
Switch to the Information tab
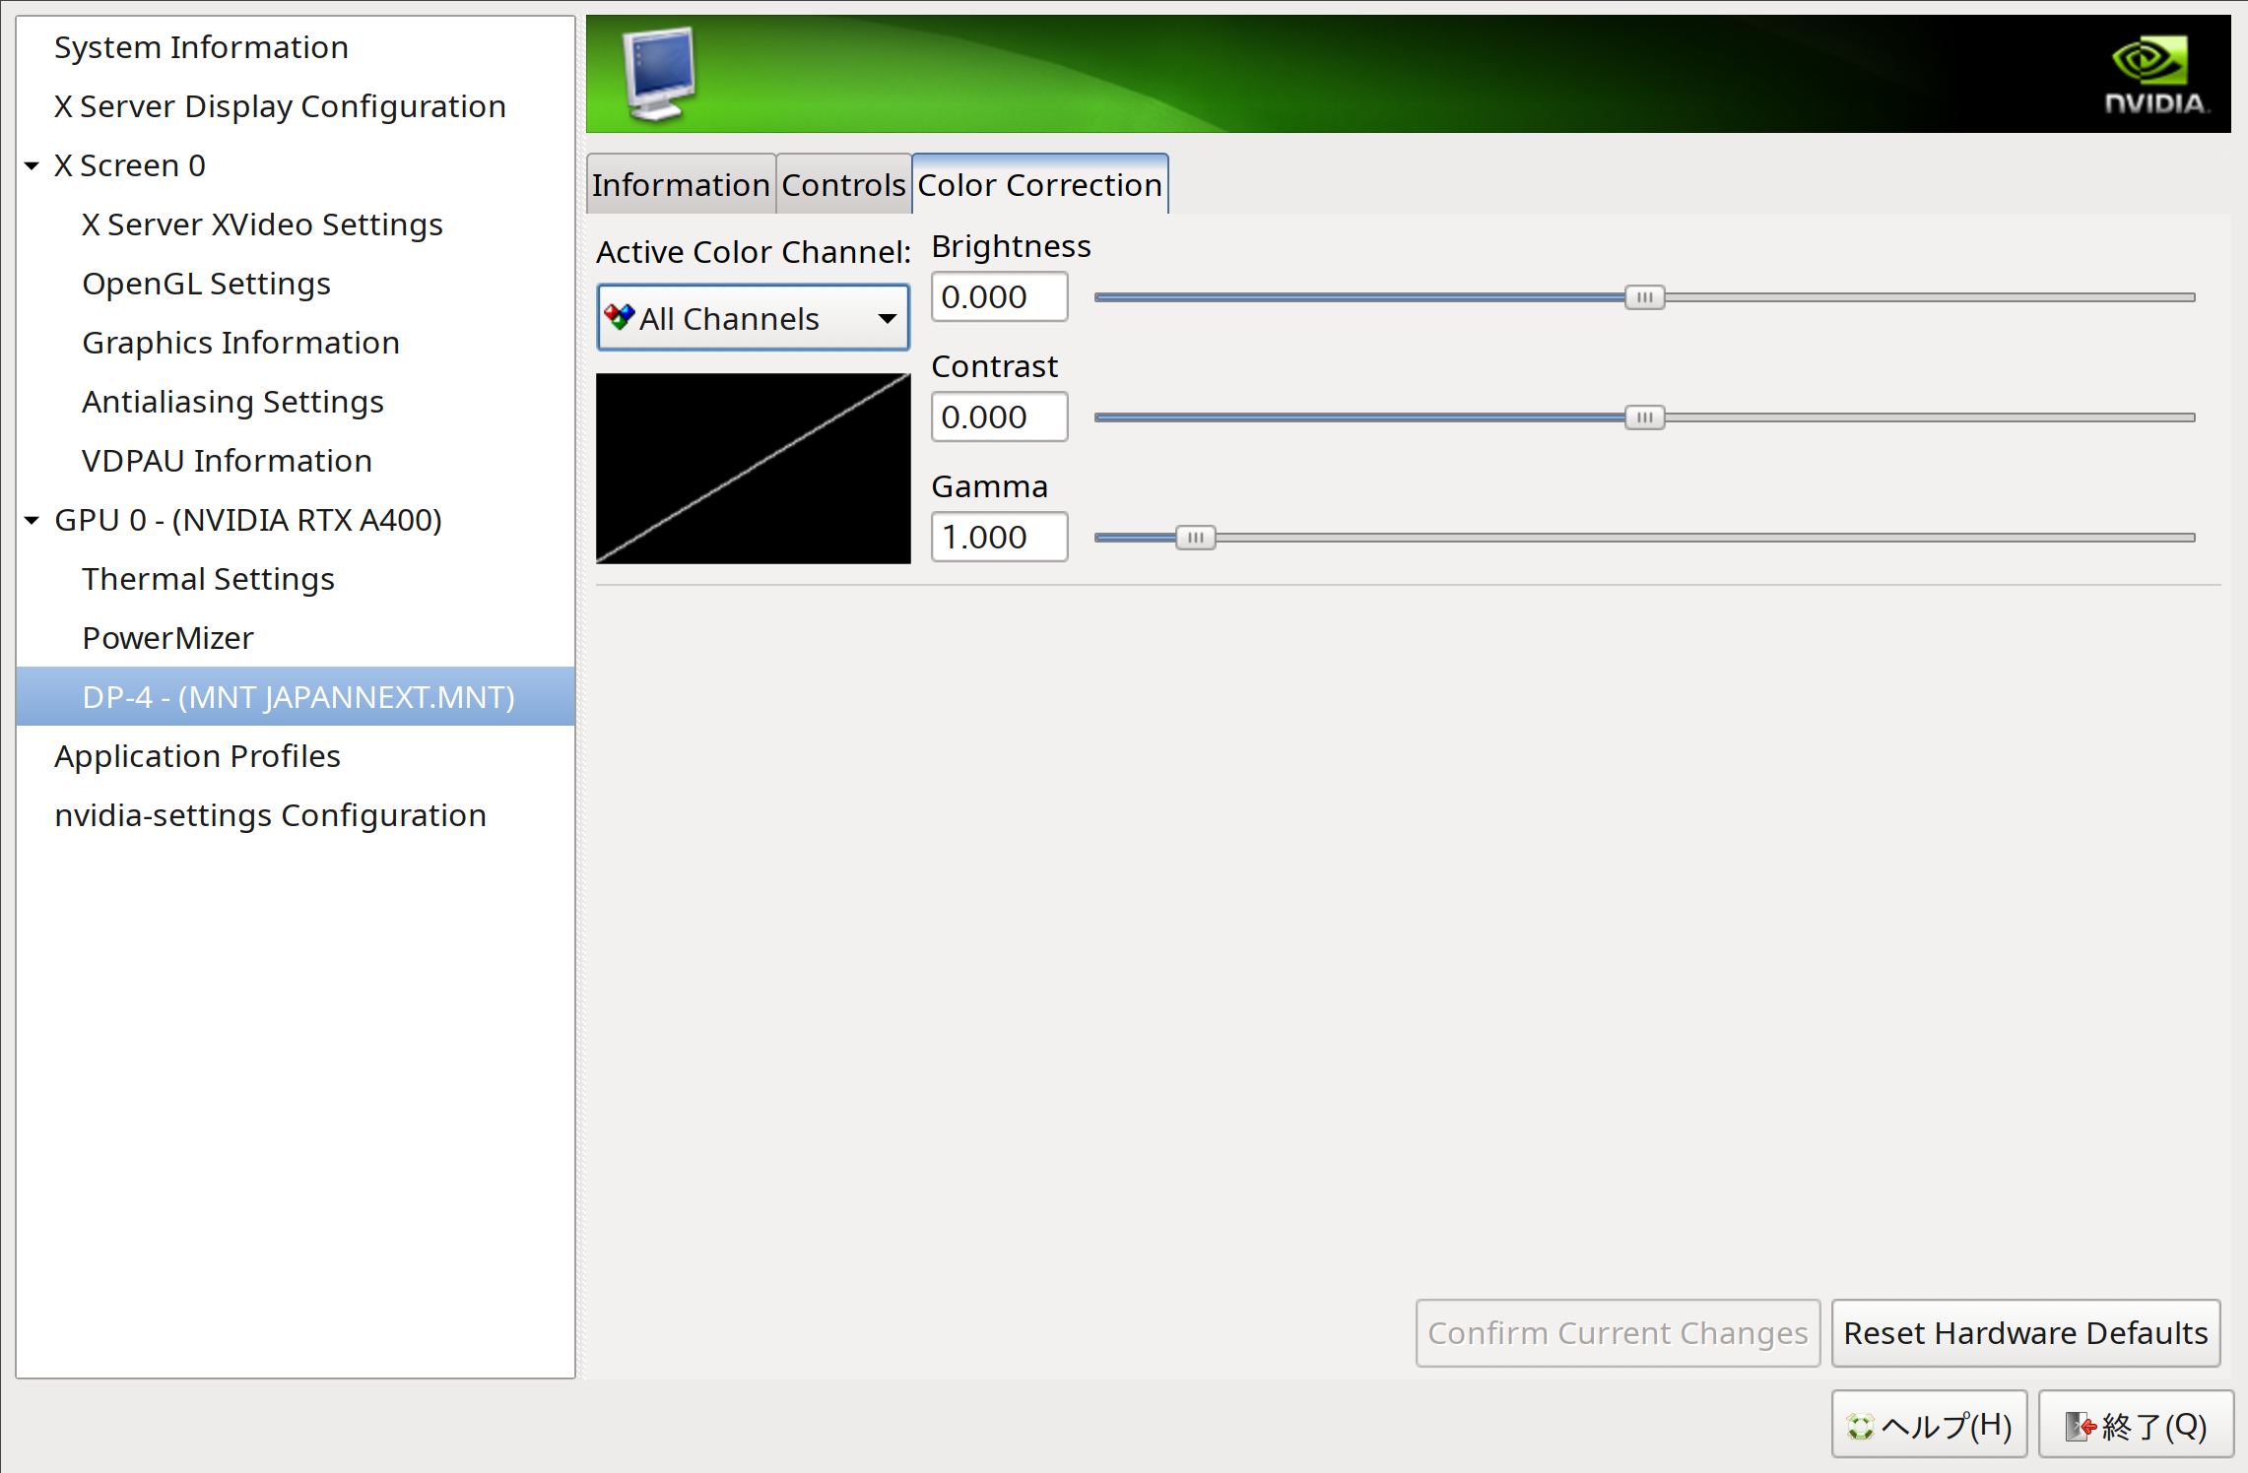681,184
